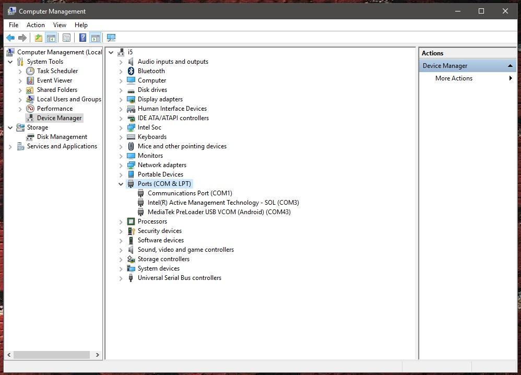This screenshot has height=375, width=521.
Task: Expand the Network adapters category
Action: (121, 165)
